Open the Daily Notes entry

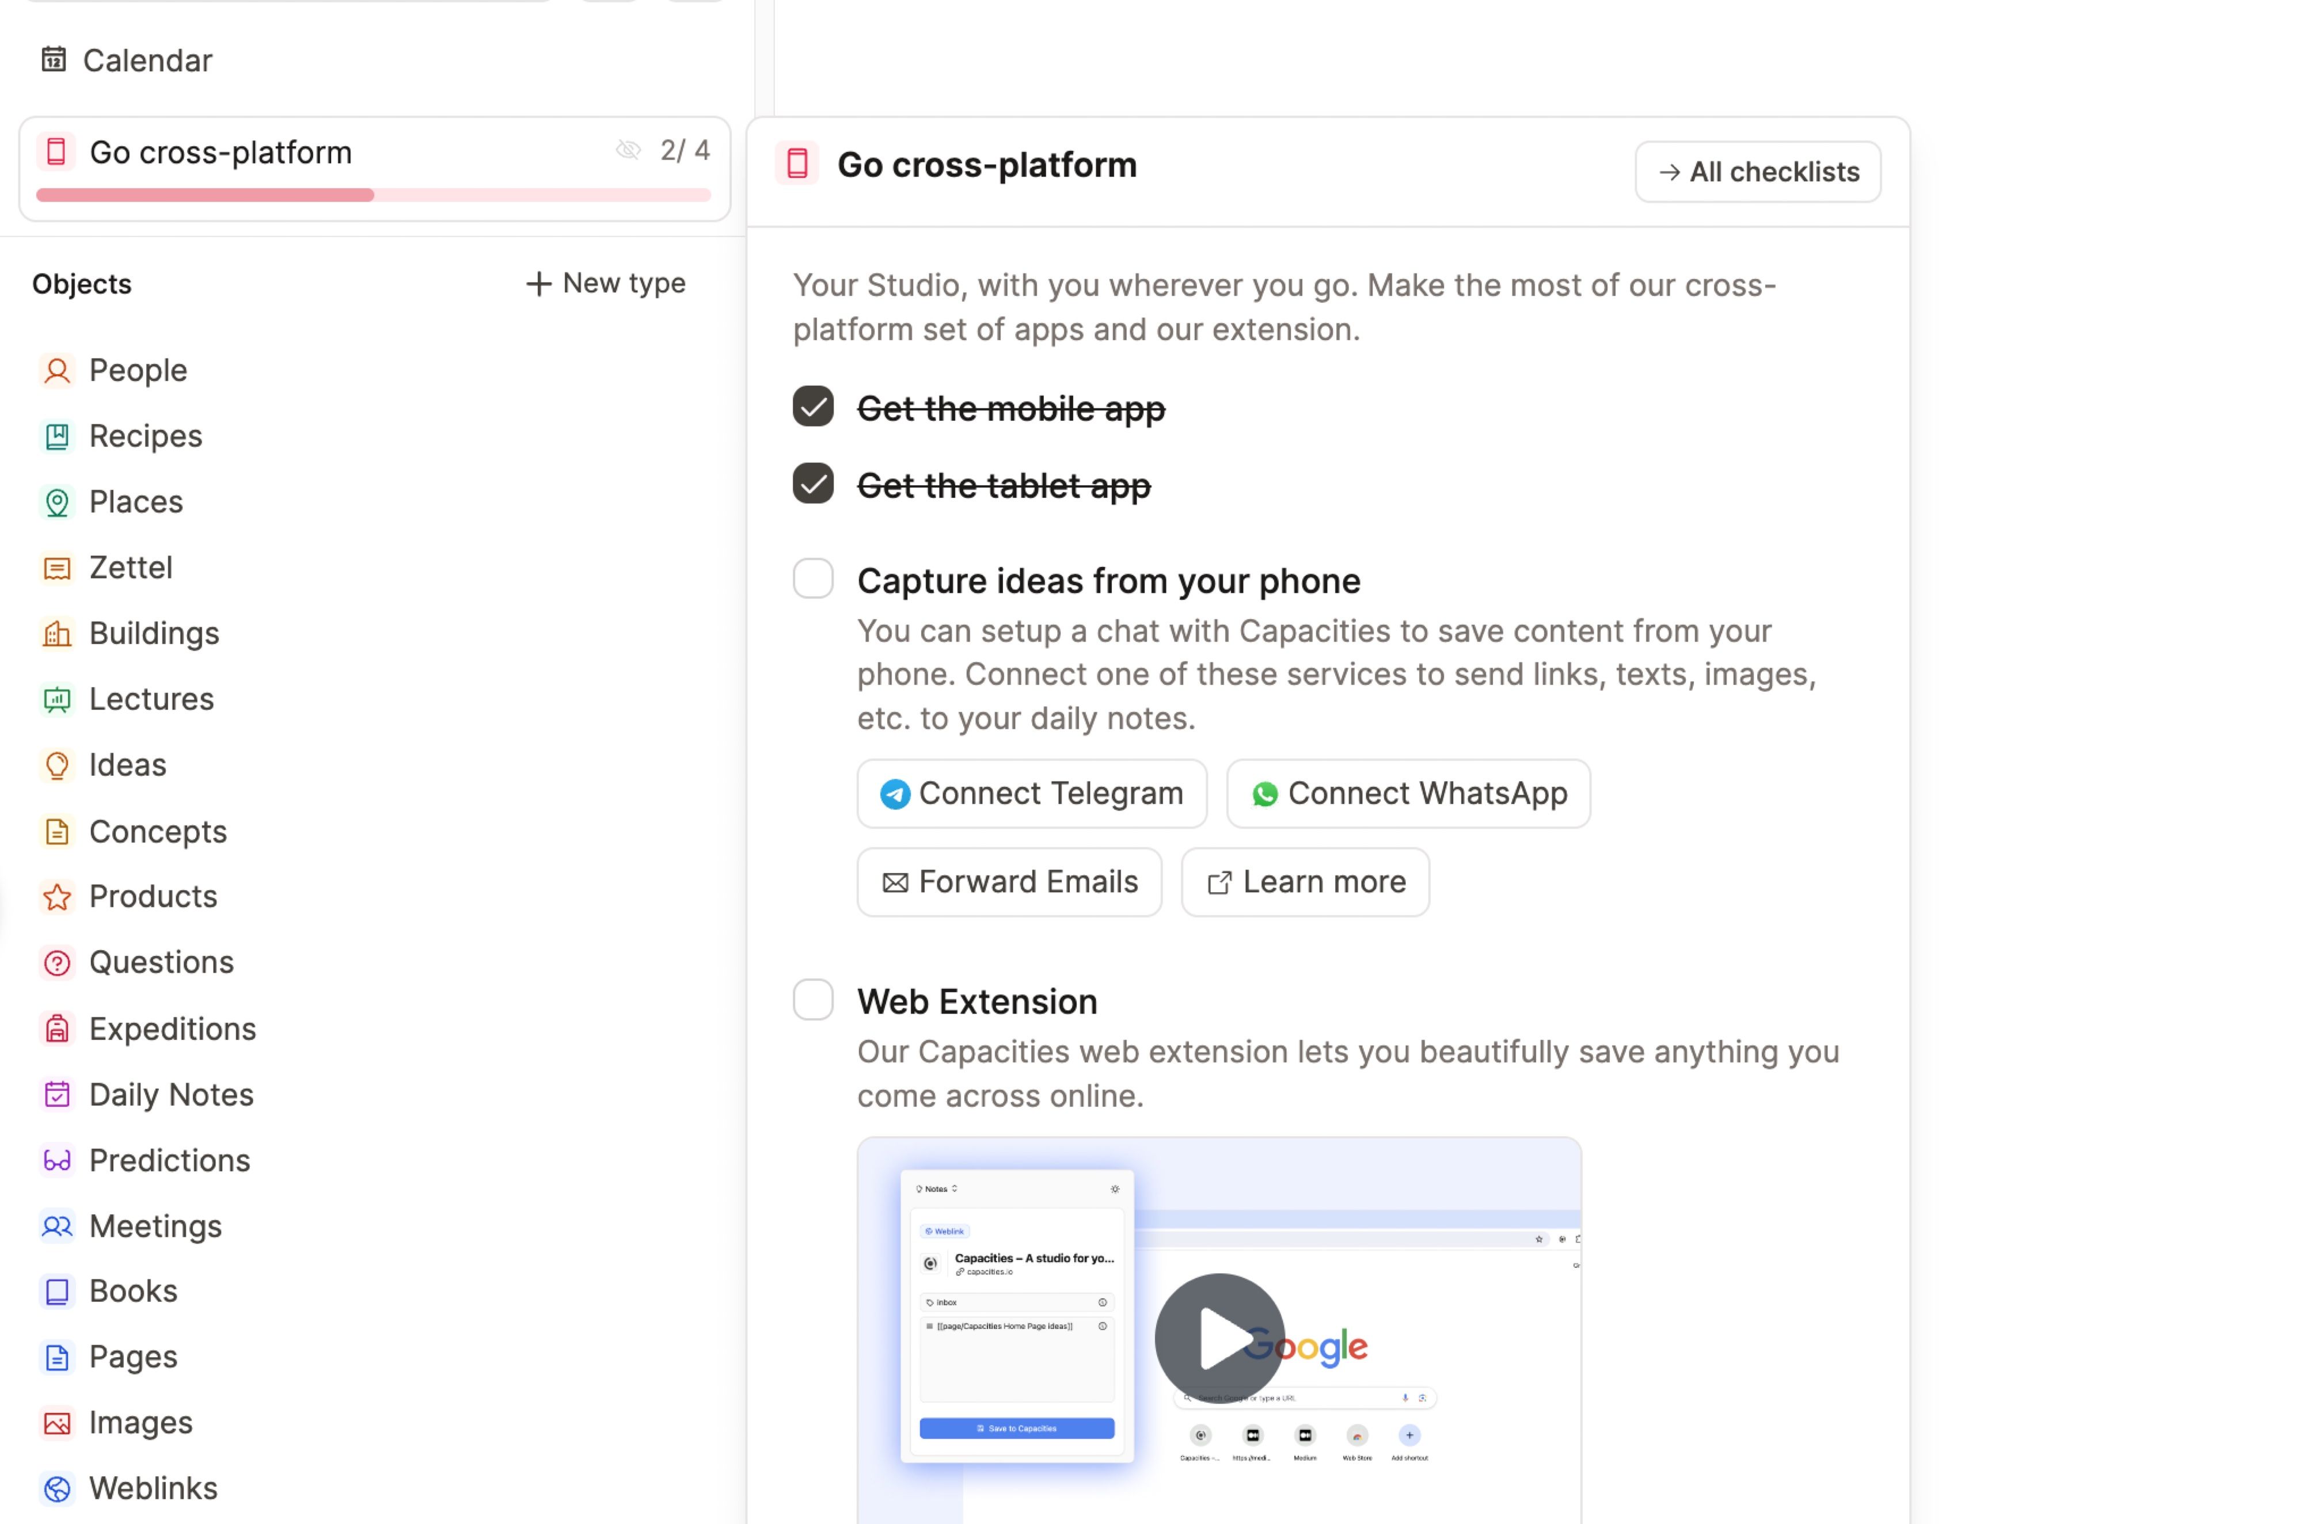[x=171, y=1095]
